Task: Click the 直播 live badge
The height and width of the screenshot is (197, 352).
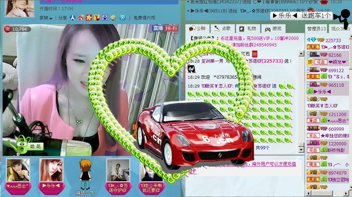Action: [158, 28]
